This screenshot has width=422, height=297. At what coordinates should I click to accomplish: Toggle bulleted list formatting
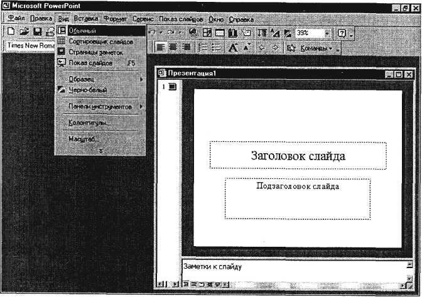(216, 48)
